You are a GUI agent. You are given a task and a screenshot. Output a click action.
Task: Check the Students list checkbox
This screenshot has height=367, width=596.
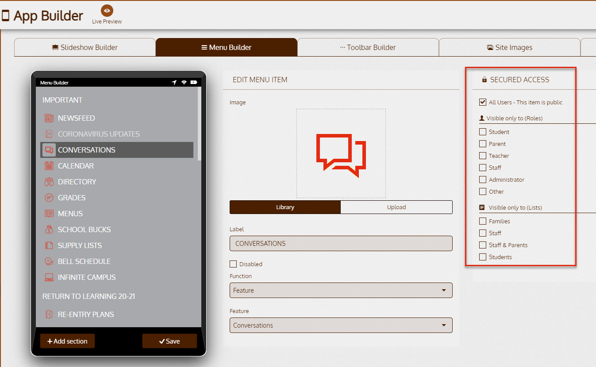point(483,257)
